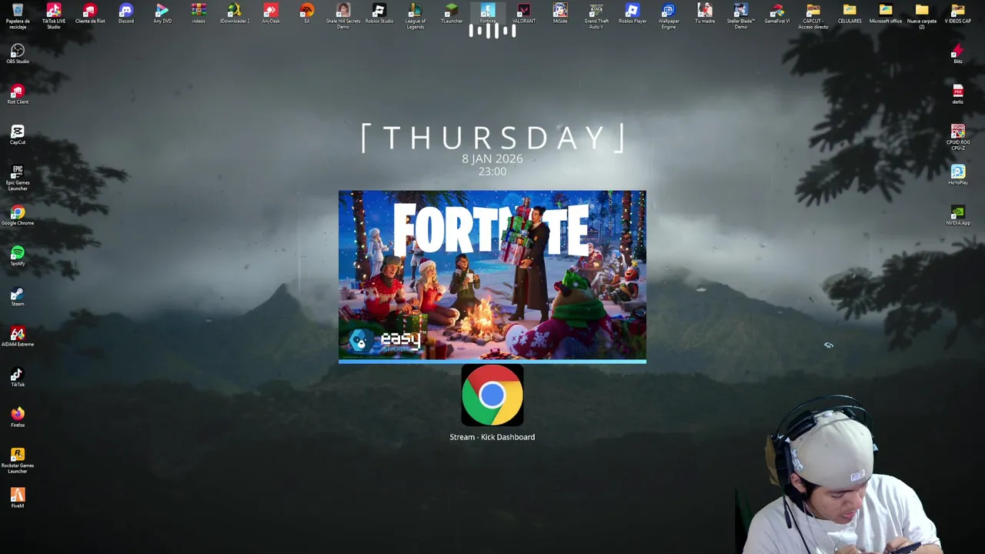Open Google Chrome desktop shortcut
The width and height of the screenshot is (985, 554).
click(18, 215)
